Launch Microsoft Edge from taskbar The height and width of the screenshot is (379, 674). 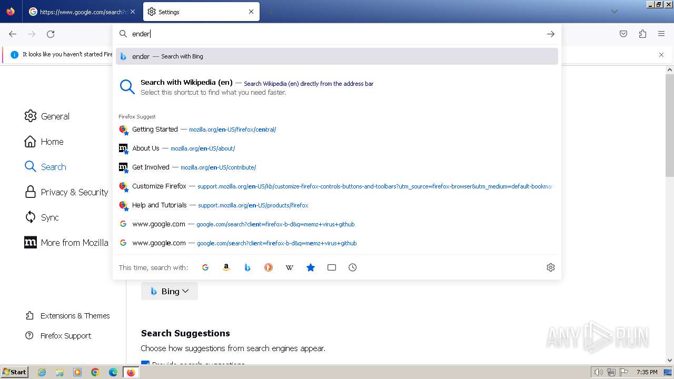click(113, 372)
